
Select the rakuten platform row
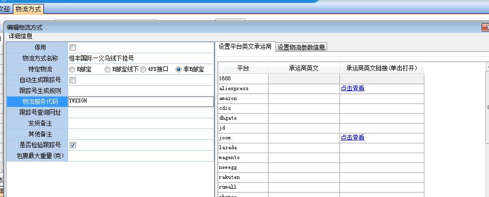pos(321,177)
